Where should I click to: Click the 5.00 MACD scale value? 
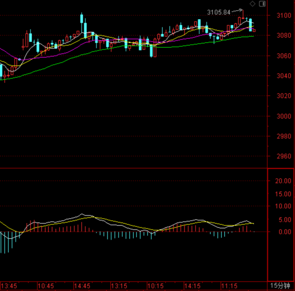coord(285,220)
